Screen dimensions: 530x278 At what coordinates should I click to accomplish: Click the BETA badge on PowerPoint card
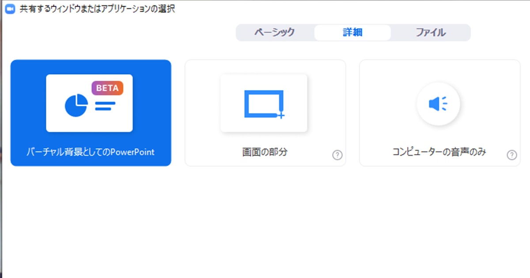tap(107, 88)
